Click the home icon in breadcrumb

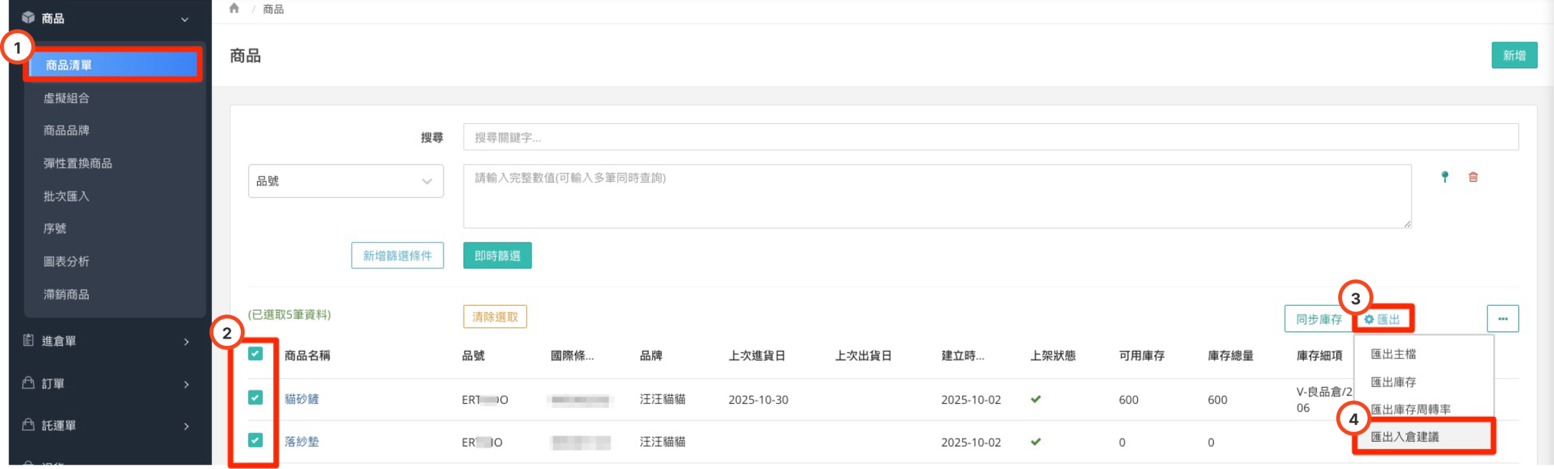click(x=234, y=8)
